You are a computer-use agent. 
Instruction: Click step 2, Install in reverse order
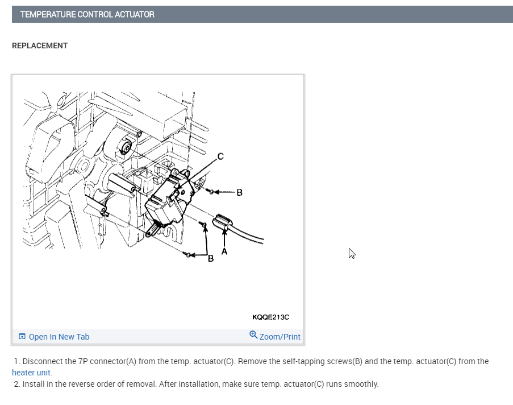point(196,384)
